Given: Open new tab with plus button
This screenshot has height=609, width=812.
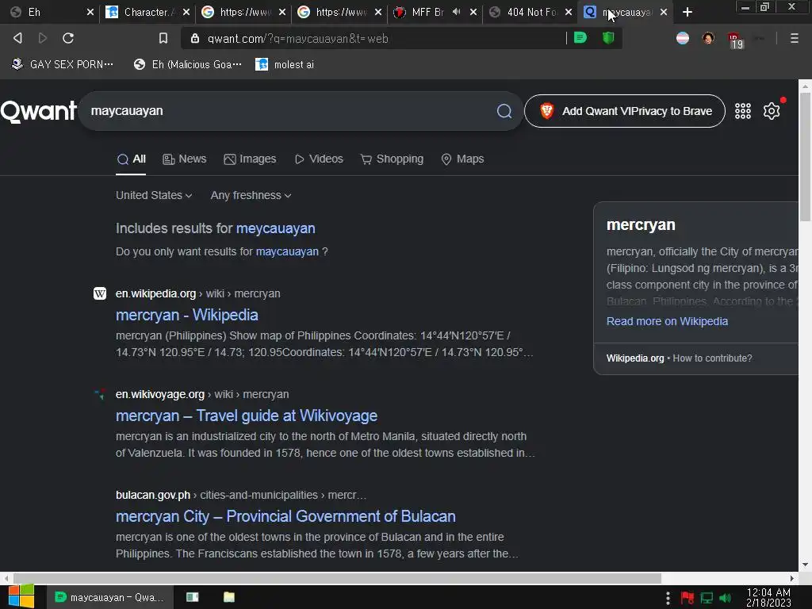Looking at the screenshot, I should [688, 12].
